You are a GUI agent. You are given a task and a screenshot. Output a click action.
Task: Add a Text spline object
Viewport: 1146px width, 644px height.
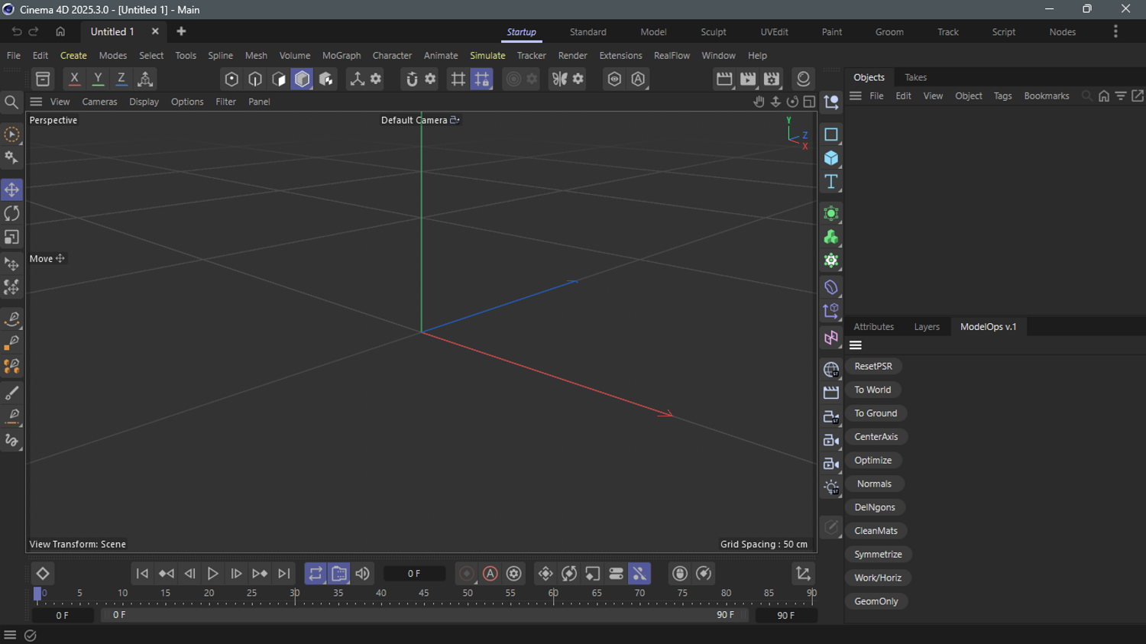coord(831,182)
